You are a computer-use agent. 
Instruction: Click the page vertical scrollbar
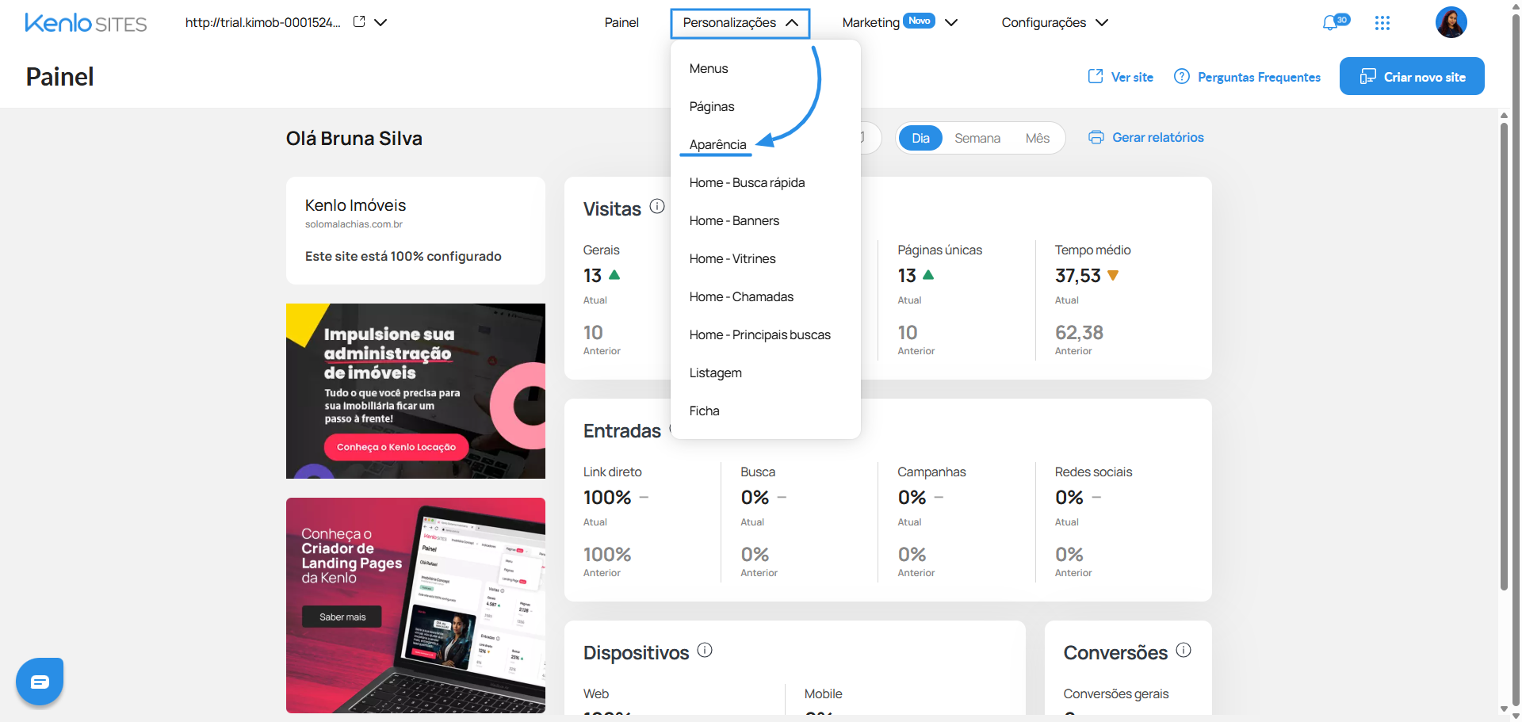click(x=1504, y=357)
